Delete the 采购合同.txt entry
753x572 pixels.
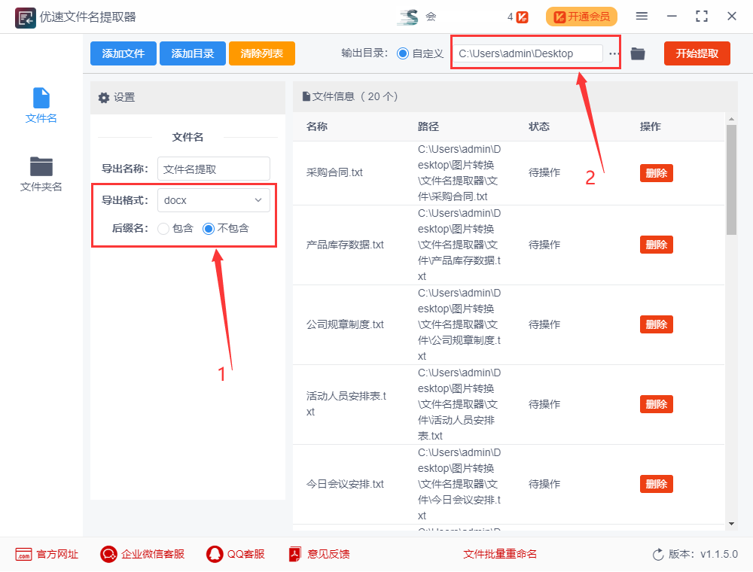pos(656,172)
